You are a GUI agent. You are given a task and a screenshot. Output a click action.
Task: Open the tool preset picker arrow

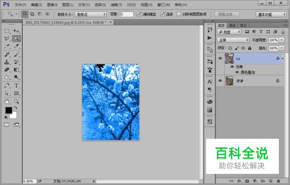pyautogui.click(x=17, y=14)
